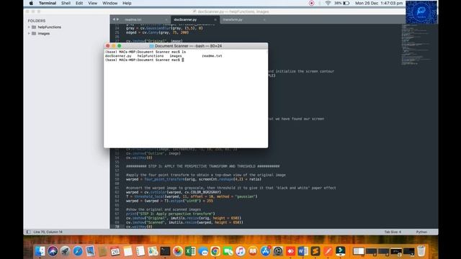Open Preview from the dock
This screenshot has height=259, width=461.
click(x=90, y=251)
